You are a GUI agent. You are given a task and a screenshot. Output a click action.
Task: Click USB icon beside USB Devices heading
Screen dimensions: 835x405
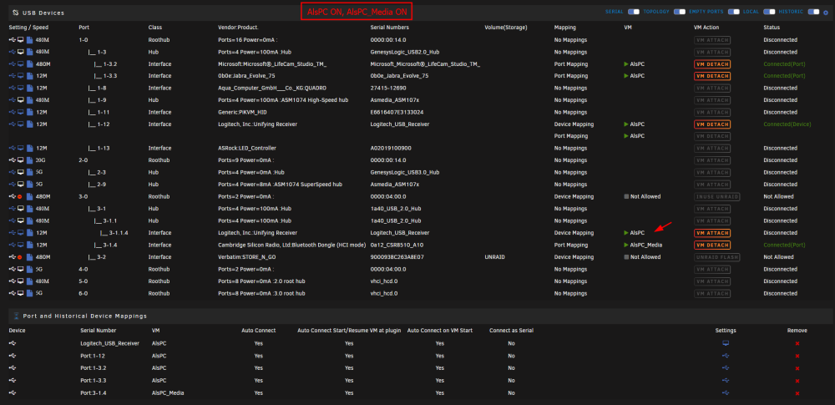[x=15, y=13]
